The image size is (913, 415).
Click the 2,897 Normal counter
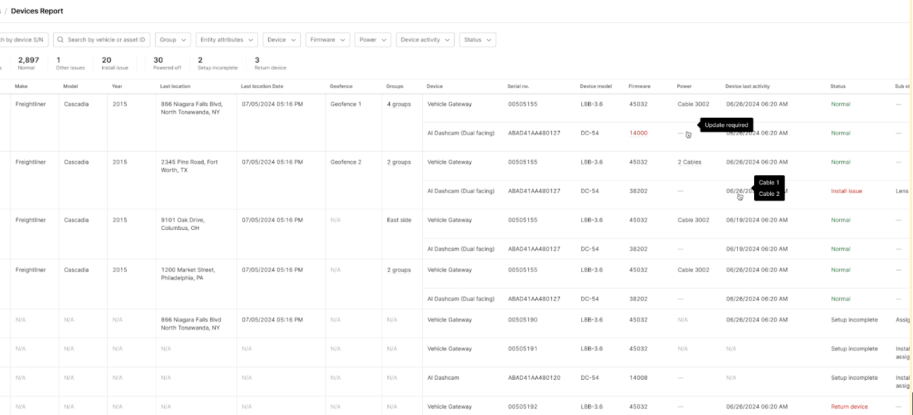coord(28,63)
